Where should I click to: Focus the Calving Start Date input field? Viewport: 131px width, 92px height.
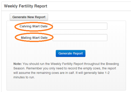80,26
